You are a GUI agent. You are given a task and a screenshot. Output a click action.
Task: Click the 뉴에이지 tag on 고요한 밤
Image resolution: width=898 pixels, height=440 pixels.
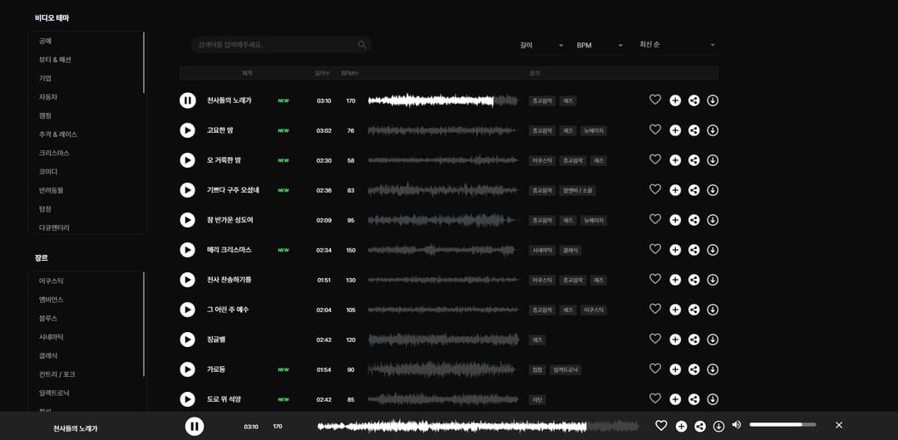(x=594, y=130)
